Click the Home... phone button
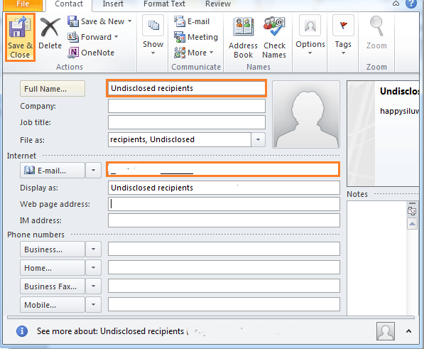 coord(53,267)
